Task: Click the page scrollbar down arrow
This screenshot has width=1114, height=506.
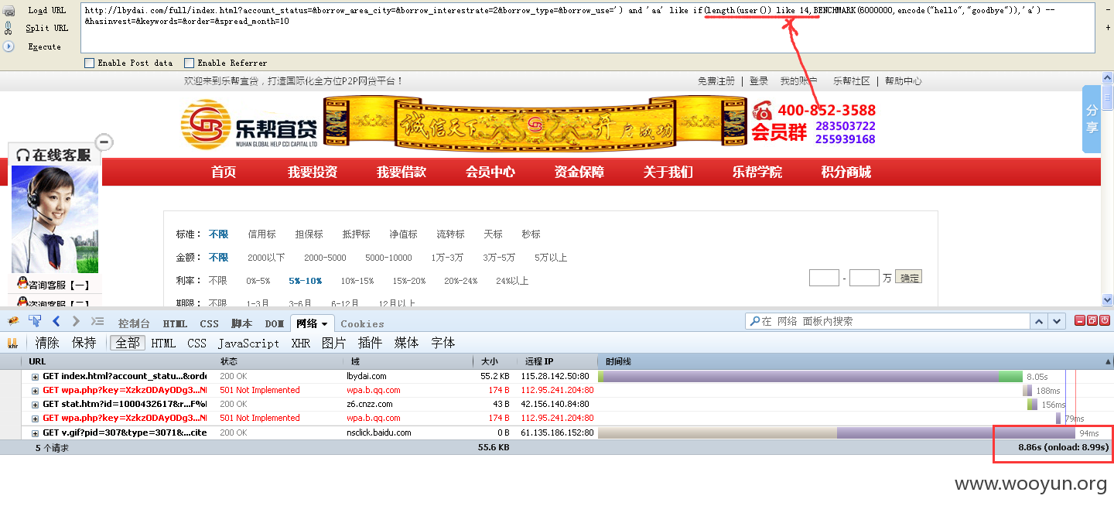Action: [x=1107, y=300]
